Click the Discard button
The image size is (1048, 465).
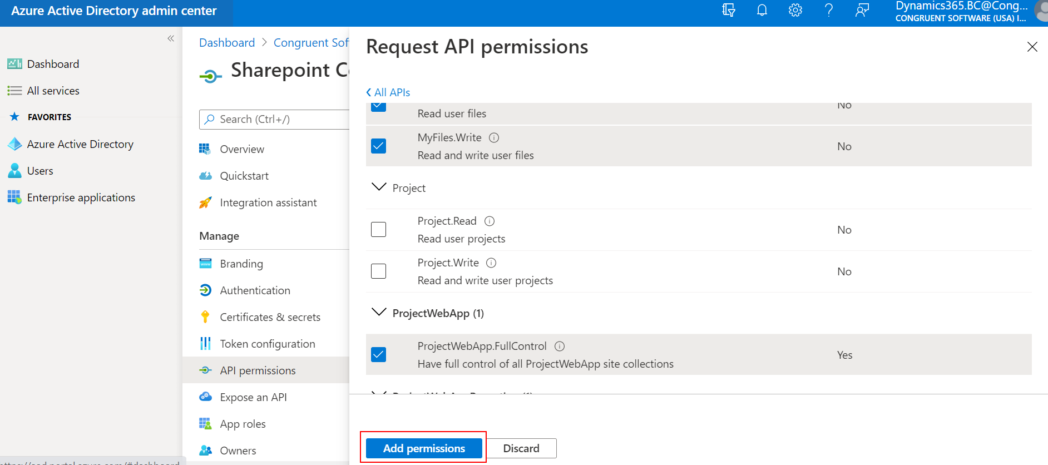click(521, 448)
